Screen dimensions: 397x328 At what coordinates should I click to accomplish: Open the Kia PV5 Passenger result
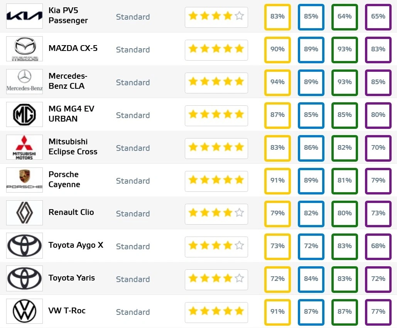coord(68,15)
